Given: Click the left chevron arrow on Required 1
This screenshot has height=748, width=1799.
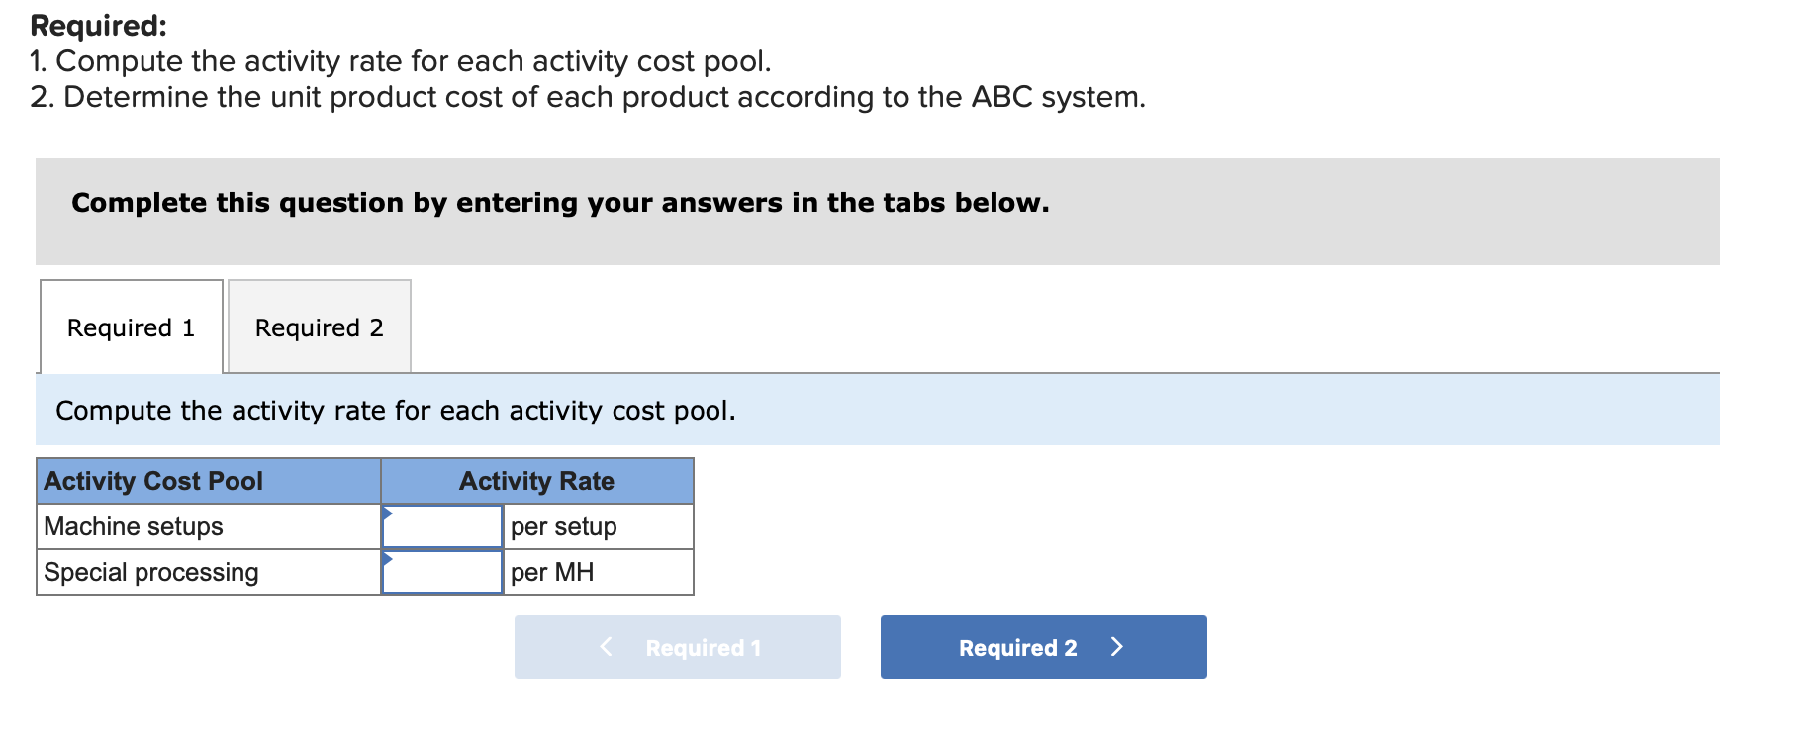Looking at the screenshot, I should click(607, 647).
